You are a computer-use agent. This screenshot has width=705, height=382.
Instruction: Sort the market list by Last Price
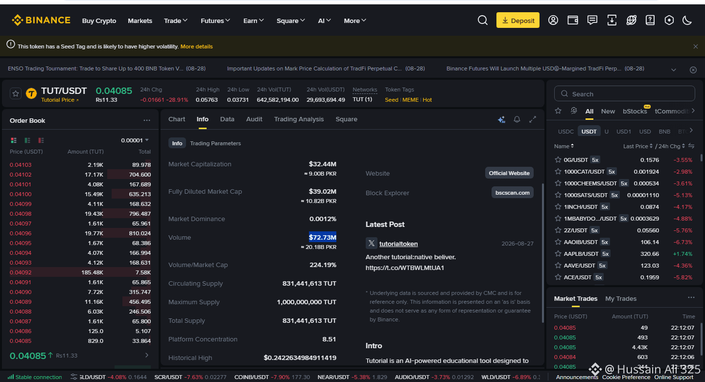coord(638,146)
